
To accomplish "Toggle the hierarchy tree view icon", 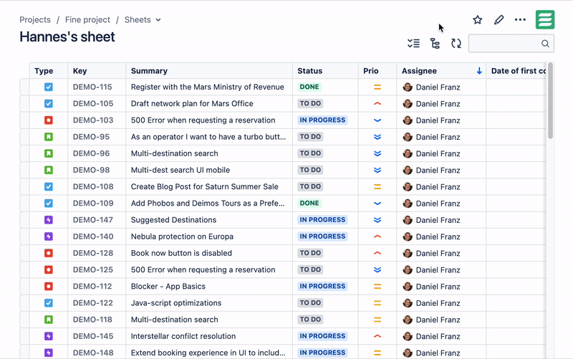I will click(x=435, y=44).
